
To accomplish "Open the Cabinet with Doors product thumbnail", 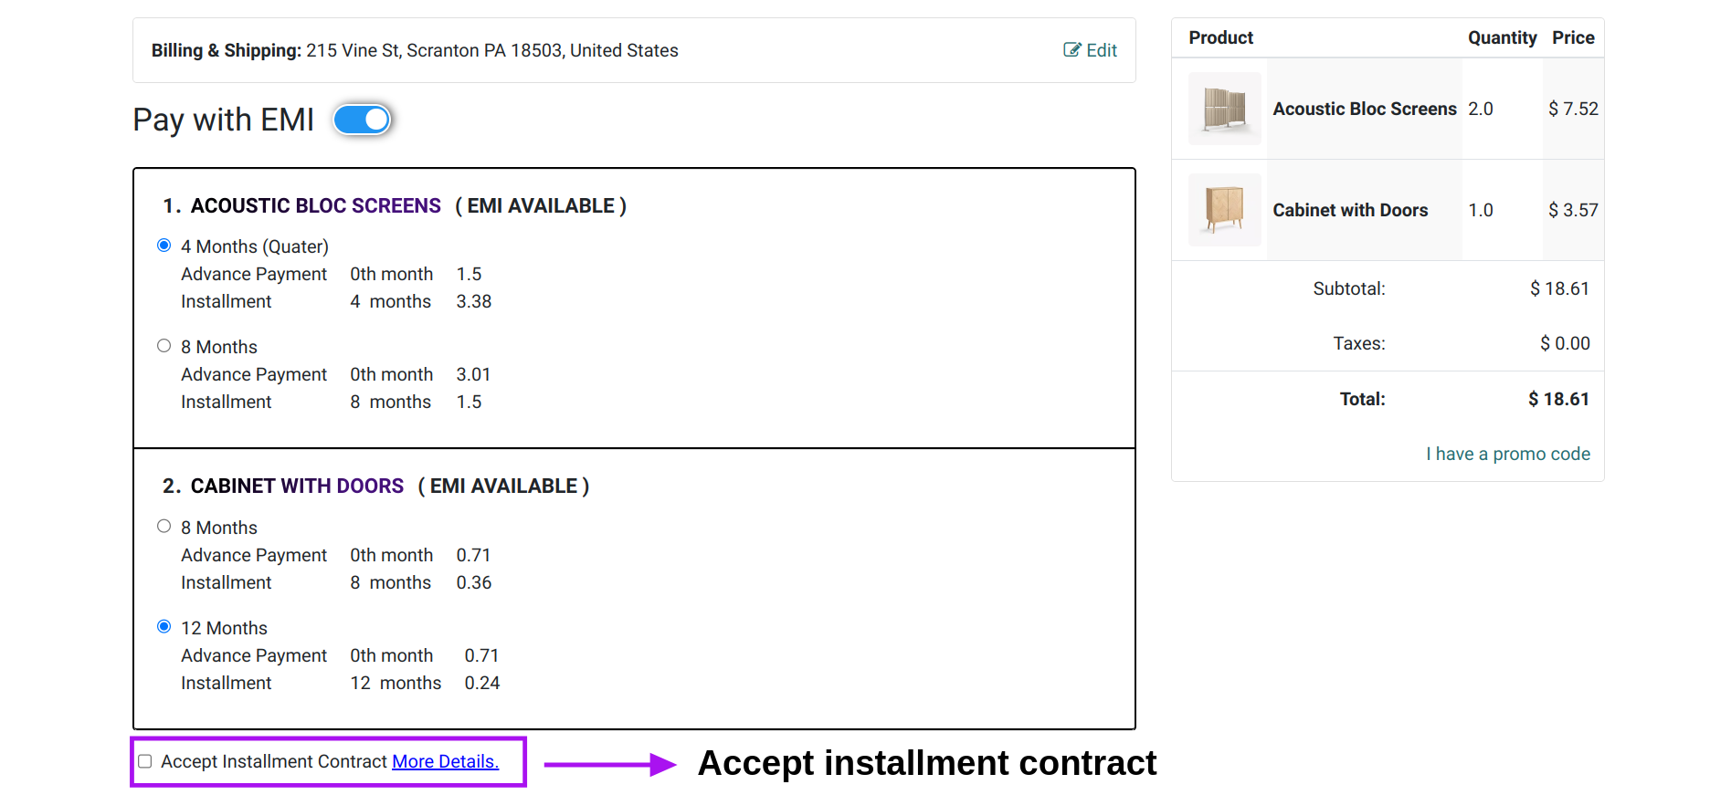I will click(1224, 210).
